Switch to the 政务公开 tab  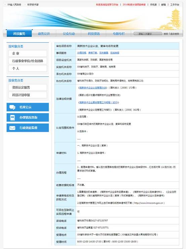tap(44, 34)
